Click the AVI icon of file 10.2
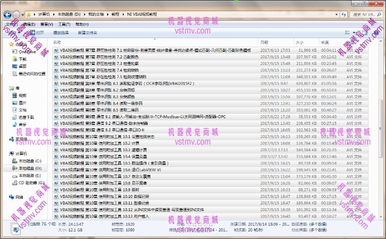This screenshot has width=386, height=239. 56,143
